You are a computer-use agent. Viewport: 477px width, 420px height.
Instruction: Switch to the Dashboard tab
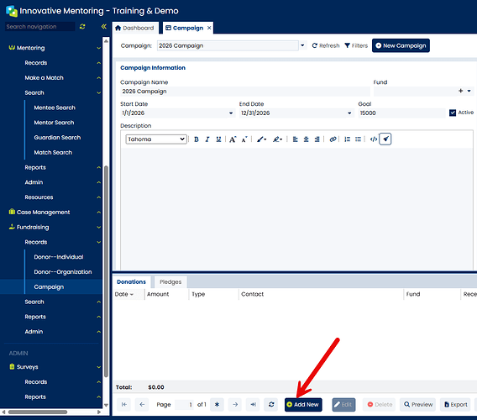click(x=134, y=28)
